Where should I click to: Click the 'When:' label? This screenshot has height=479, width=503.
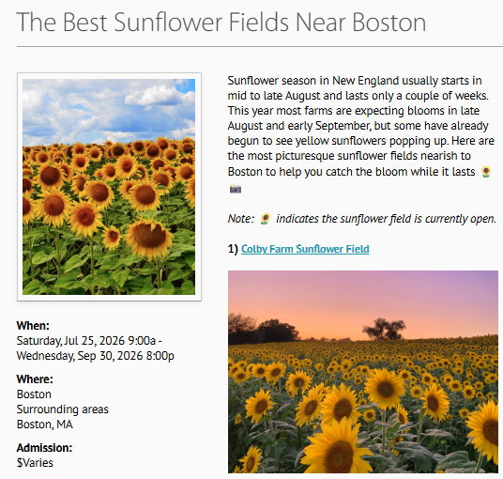click(33, 326)
